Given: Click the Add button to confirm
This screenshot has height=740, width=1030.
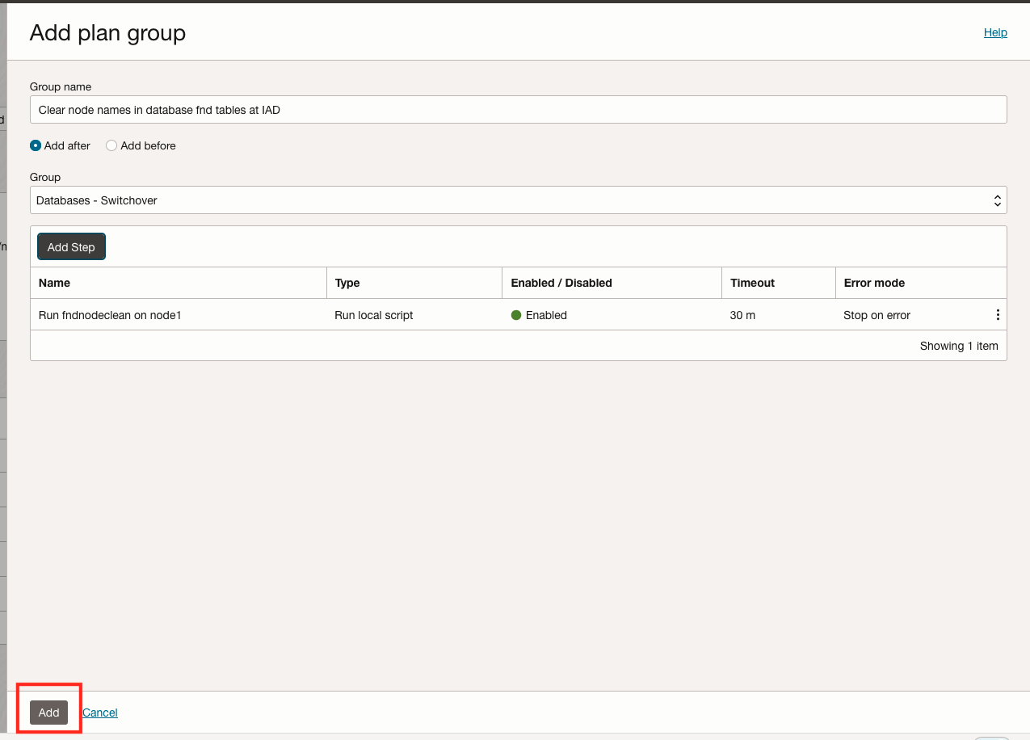Looking at the screenshot, I should [49, 713].
